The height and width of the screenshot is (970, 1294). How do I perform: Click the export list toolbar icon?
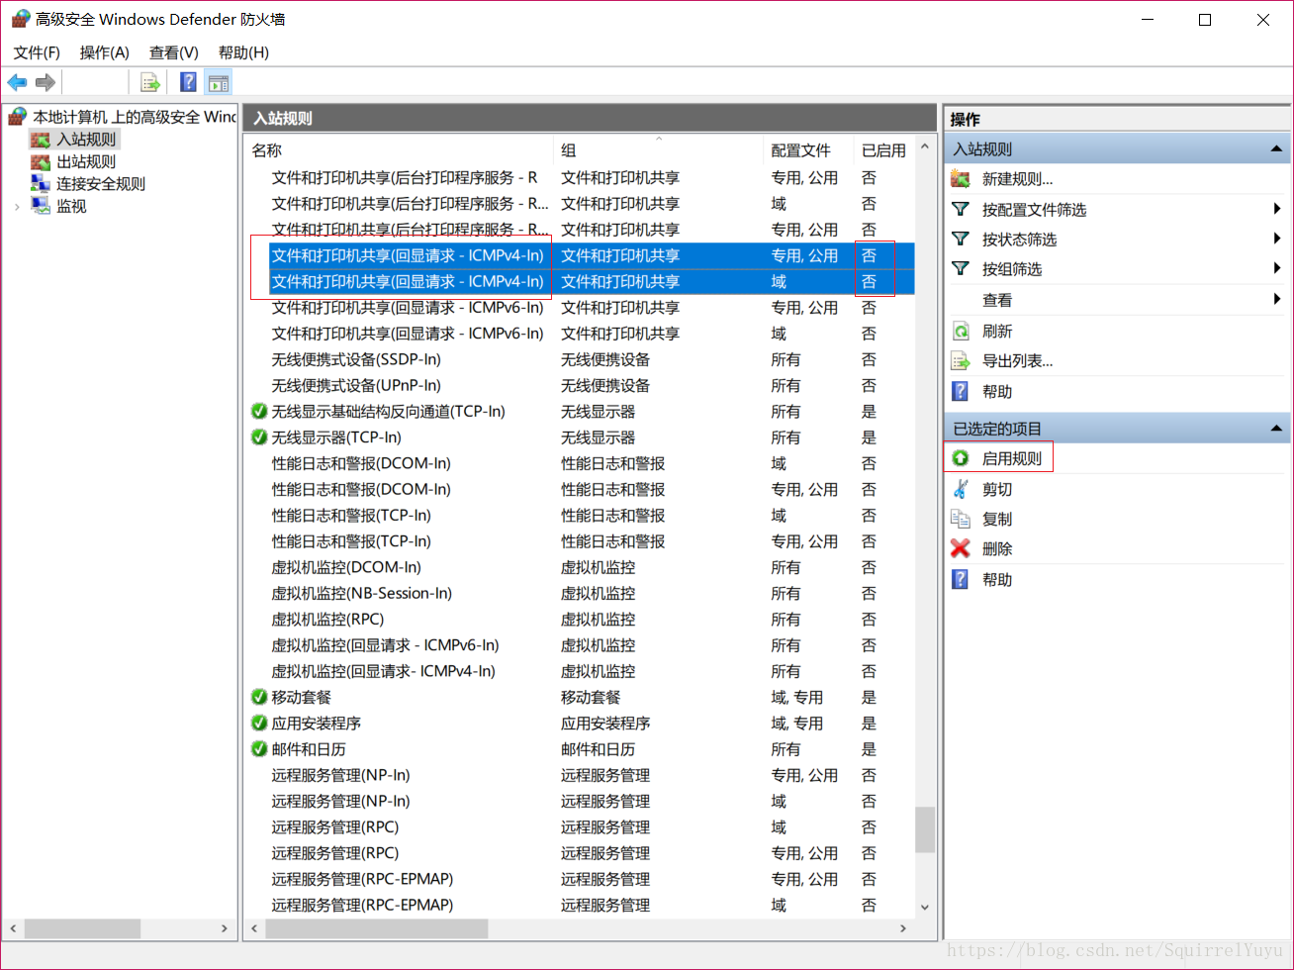coord(150,83)
